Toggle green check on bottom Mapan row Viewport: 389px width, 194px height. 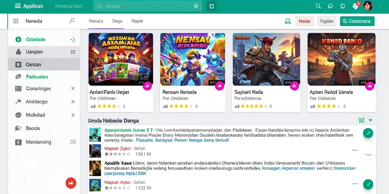coord(368,185)
